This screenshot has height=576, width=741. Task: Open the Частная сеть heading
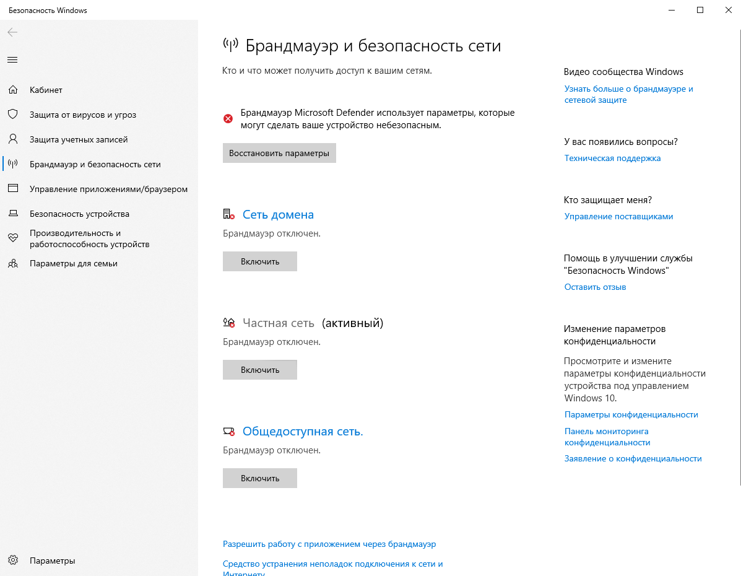tap(279, 323)
